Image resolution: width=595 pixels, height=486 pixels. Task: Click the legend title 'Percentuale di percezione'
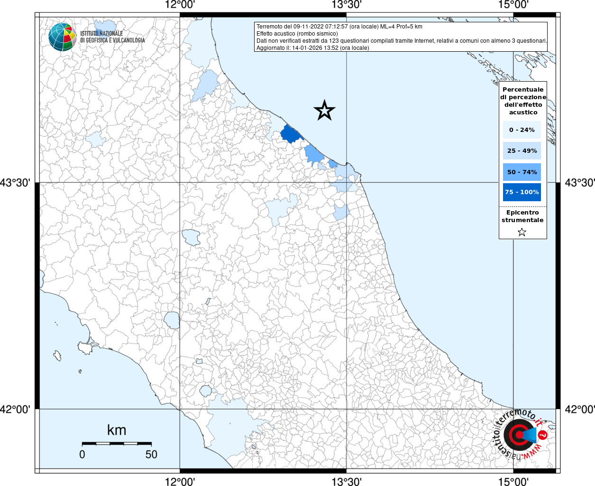point(523,101)
